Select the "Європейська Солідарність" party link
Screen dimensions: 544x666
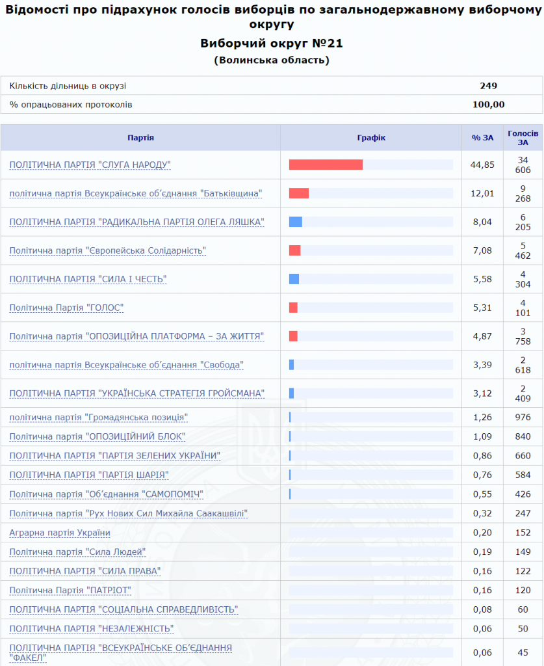pos(107,251)
